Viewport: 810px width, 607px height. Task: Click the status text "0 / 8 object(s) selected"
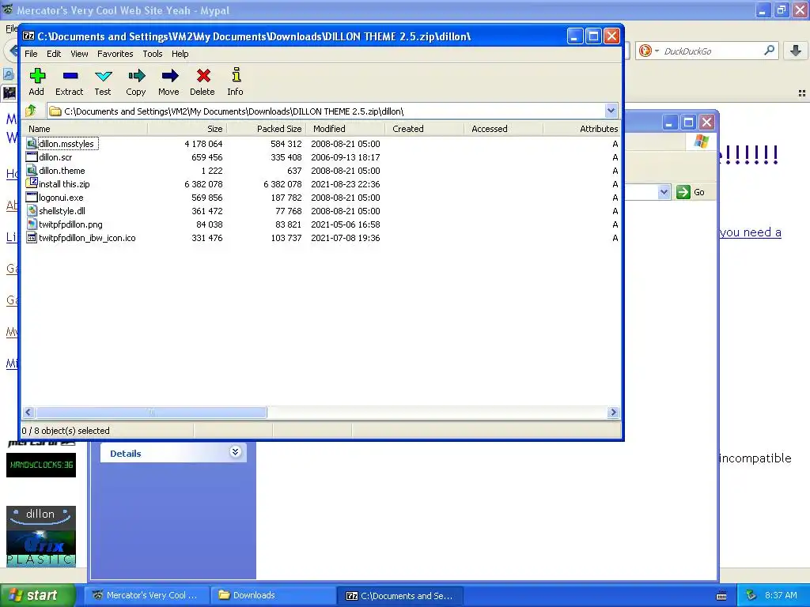66,431
